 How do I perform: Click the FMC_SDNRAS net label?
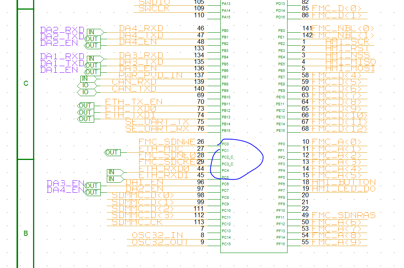(344, 215)
